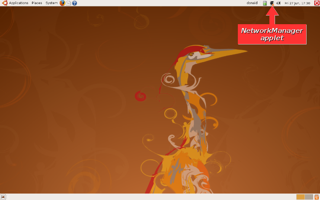Launch the Firefox web browser
Screen dimensions: 320x200
62,3
